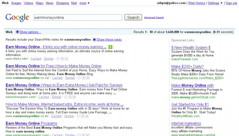The image size is (239, 136).
Task: Open sponsored link '$ New Wealth System $'
Action: point(191,48)
